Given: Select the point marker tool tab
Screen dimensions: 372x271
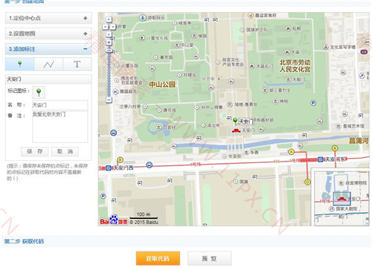Looking at the screenshot, I should [x=20, y=64].
